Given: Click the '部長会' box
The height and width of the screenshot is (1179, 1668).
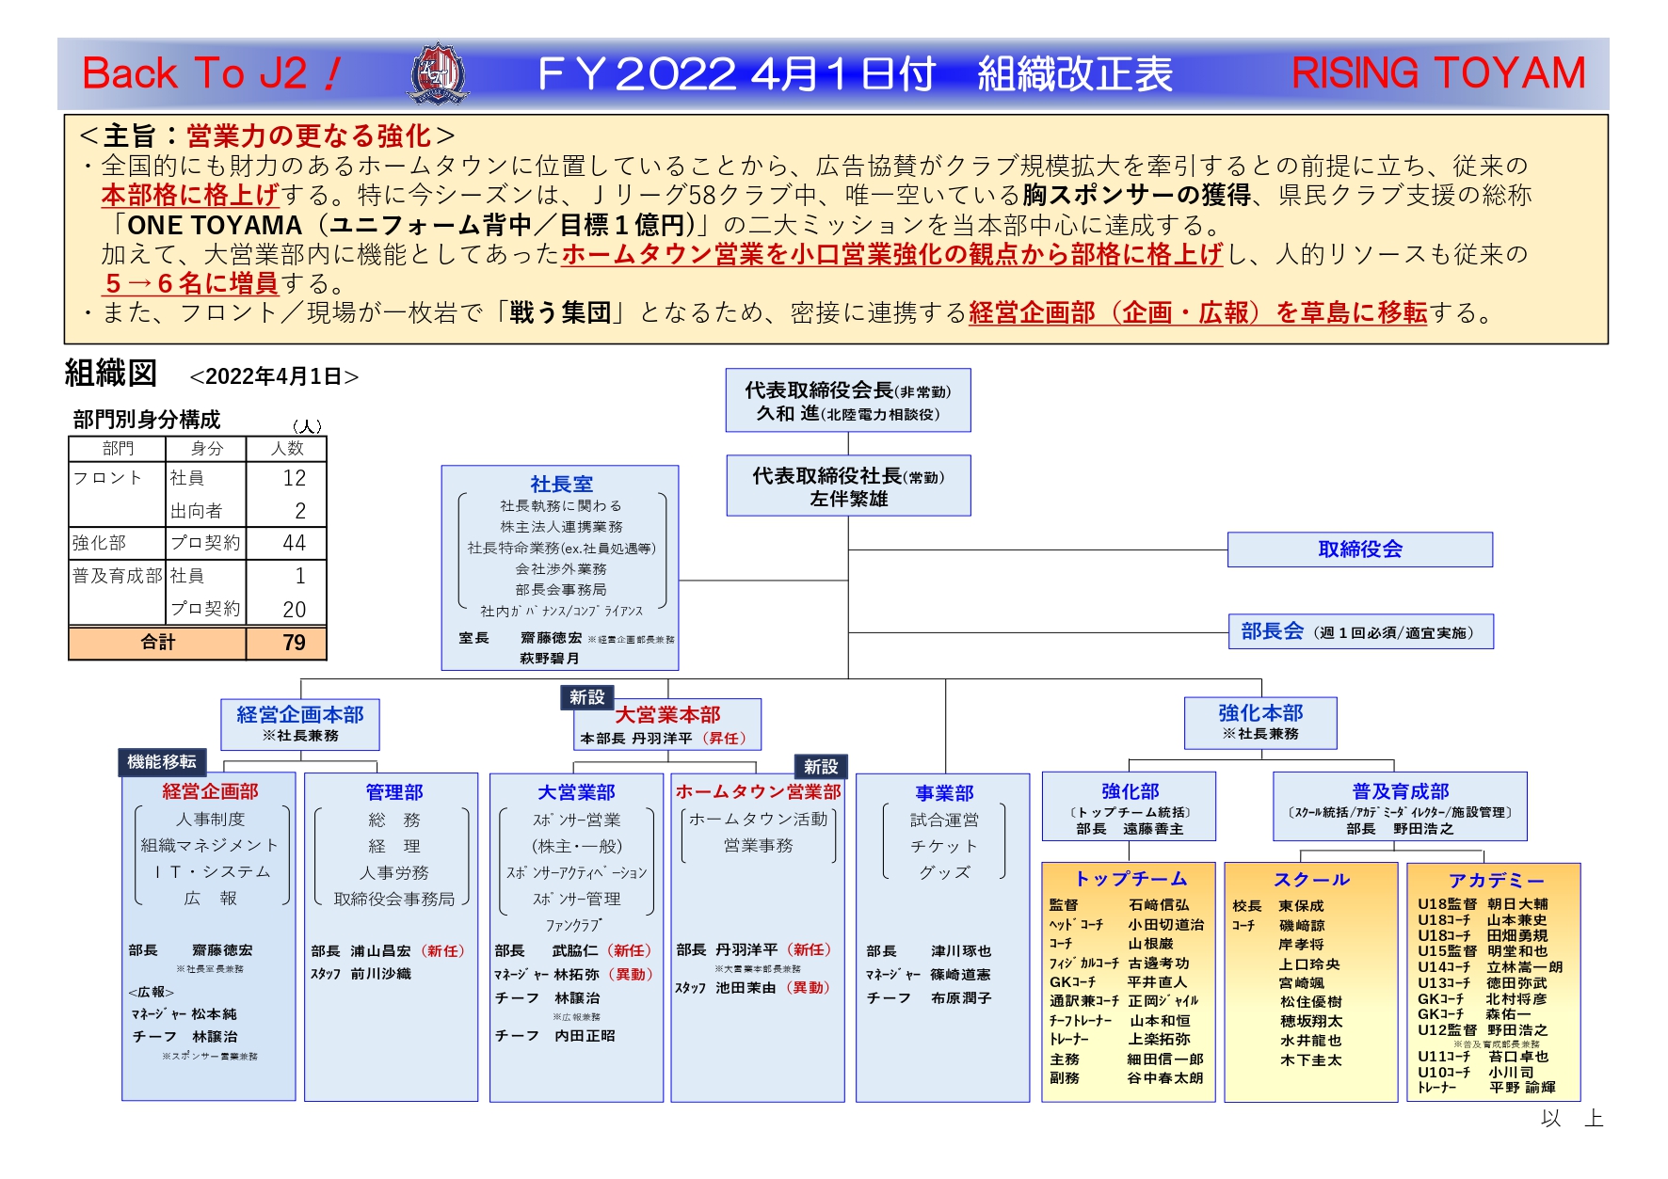Looking at the screenshot, I should (x=1360, y=632).
